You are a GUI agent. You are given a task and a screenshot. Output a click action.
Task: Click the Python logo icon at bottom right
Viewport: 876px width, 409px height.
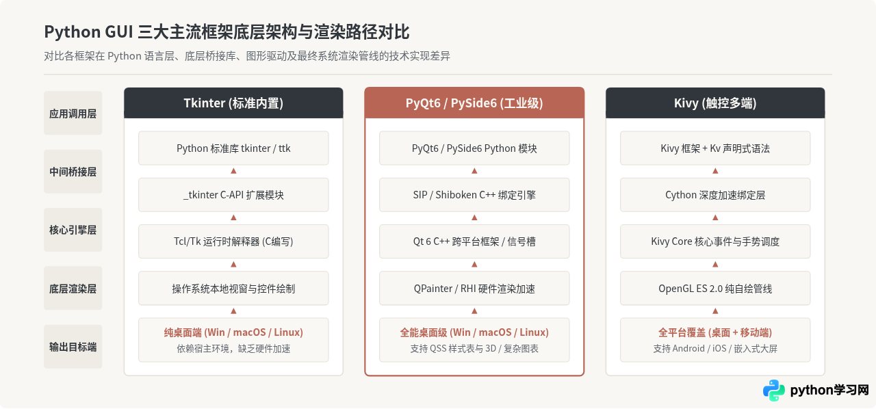(774, 391)
